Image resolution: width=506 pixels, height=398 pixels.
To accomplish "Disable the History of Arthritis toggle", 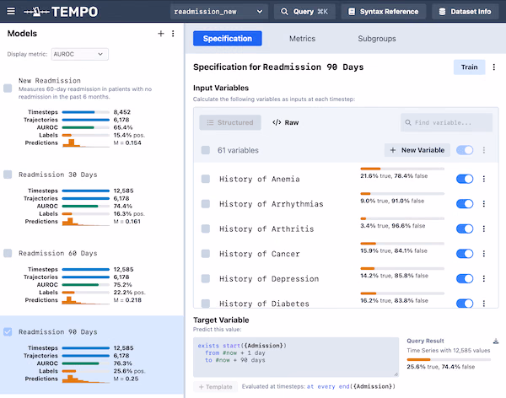I will tap(465, 229).
